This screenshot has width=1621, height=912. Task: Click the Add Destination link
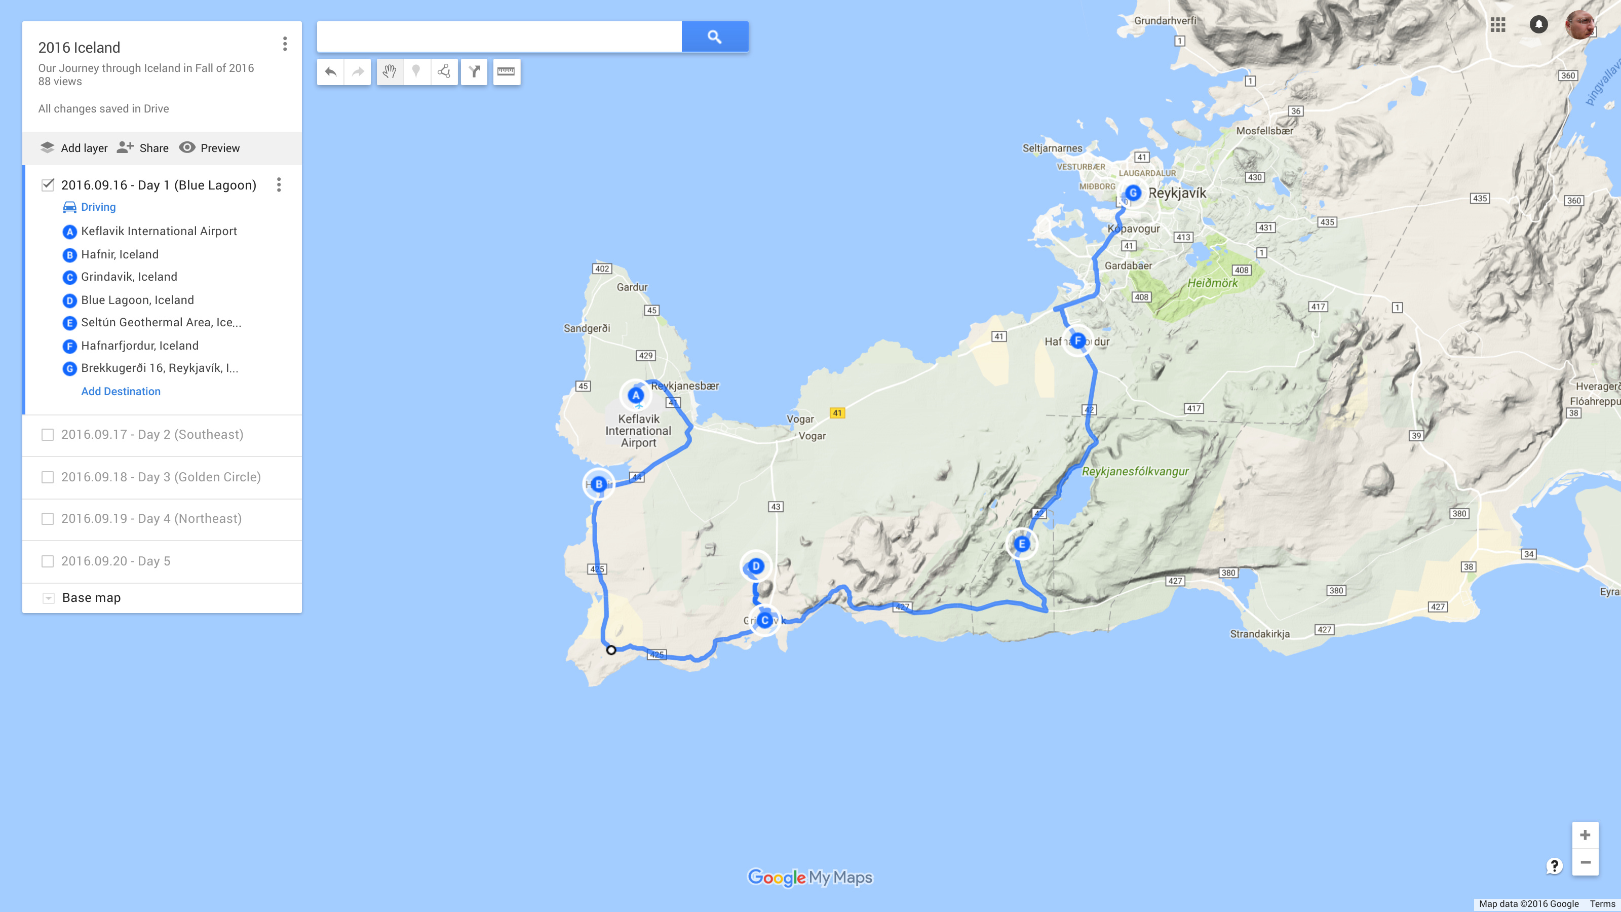(x=121, y=392)
